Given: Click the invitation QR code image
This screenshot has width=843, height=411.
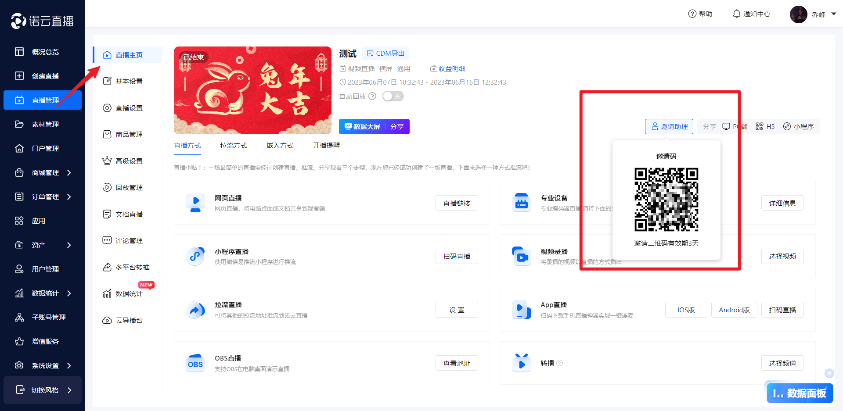Looking at the screenshot, I should [666, 199].
